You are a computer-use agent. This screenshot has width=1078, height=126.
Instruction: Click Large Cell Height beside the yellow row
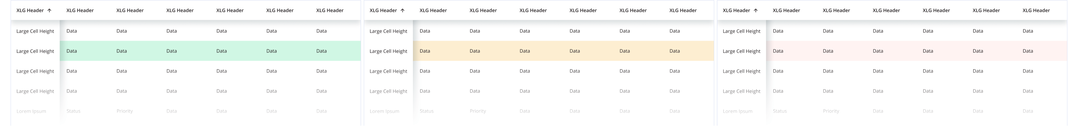click(x=388, y=51)
